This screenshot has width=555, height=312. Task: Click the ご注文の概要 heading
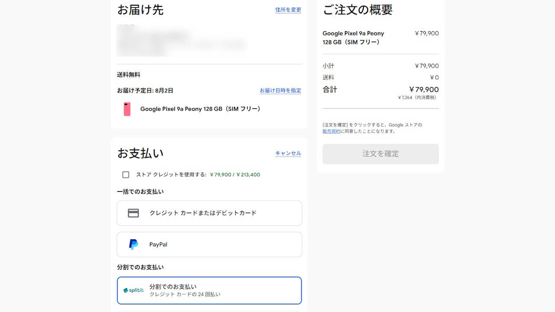click(x=358, y=10)
